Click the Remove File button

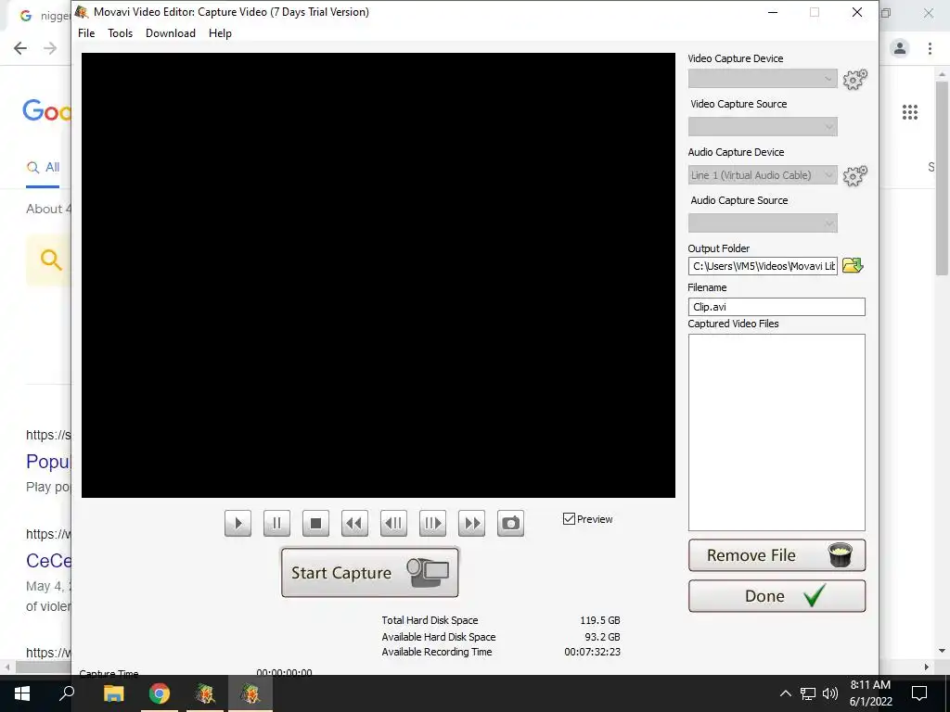coord(777,555)
